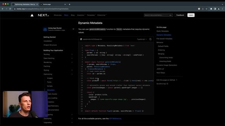Click the site lock icon in address bar
225x126 pixels.
(x=15, y=9)
